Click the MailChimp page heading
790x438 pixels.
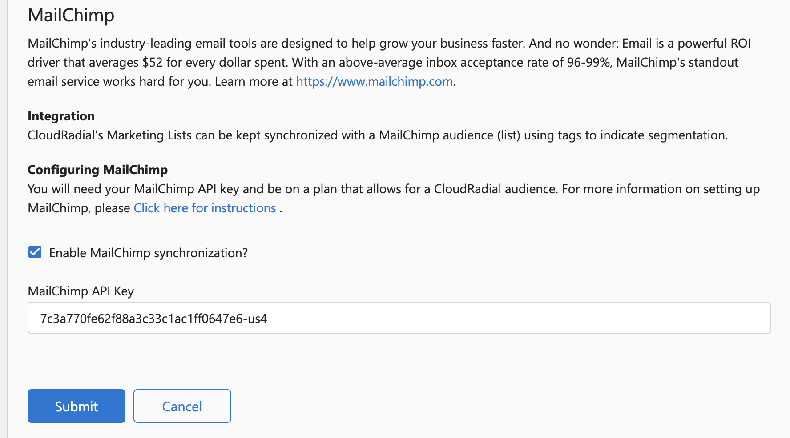click(x=71, y=16)
